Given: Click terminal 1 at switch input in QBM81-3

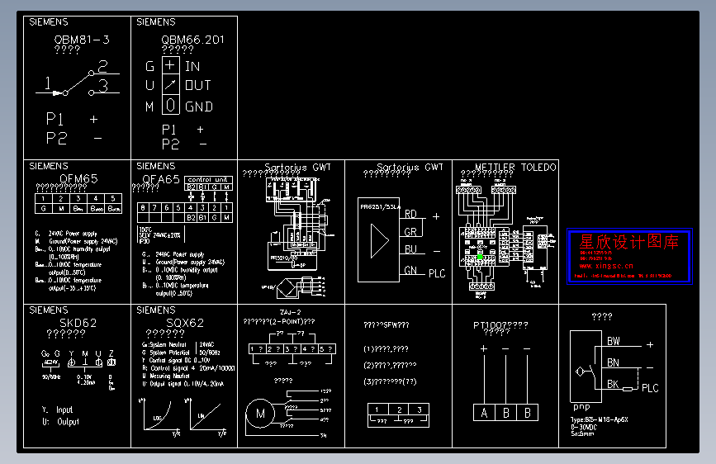Looking at the screenshot, I should [48, 83].
